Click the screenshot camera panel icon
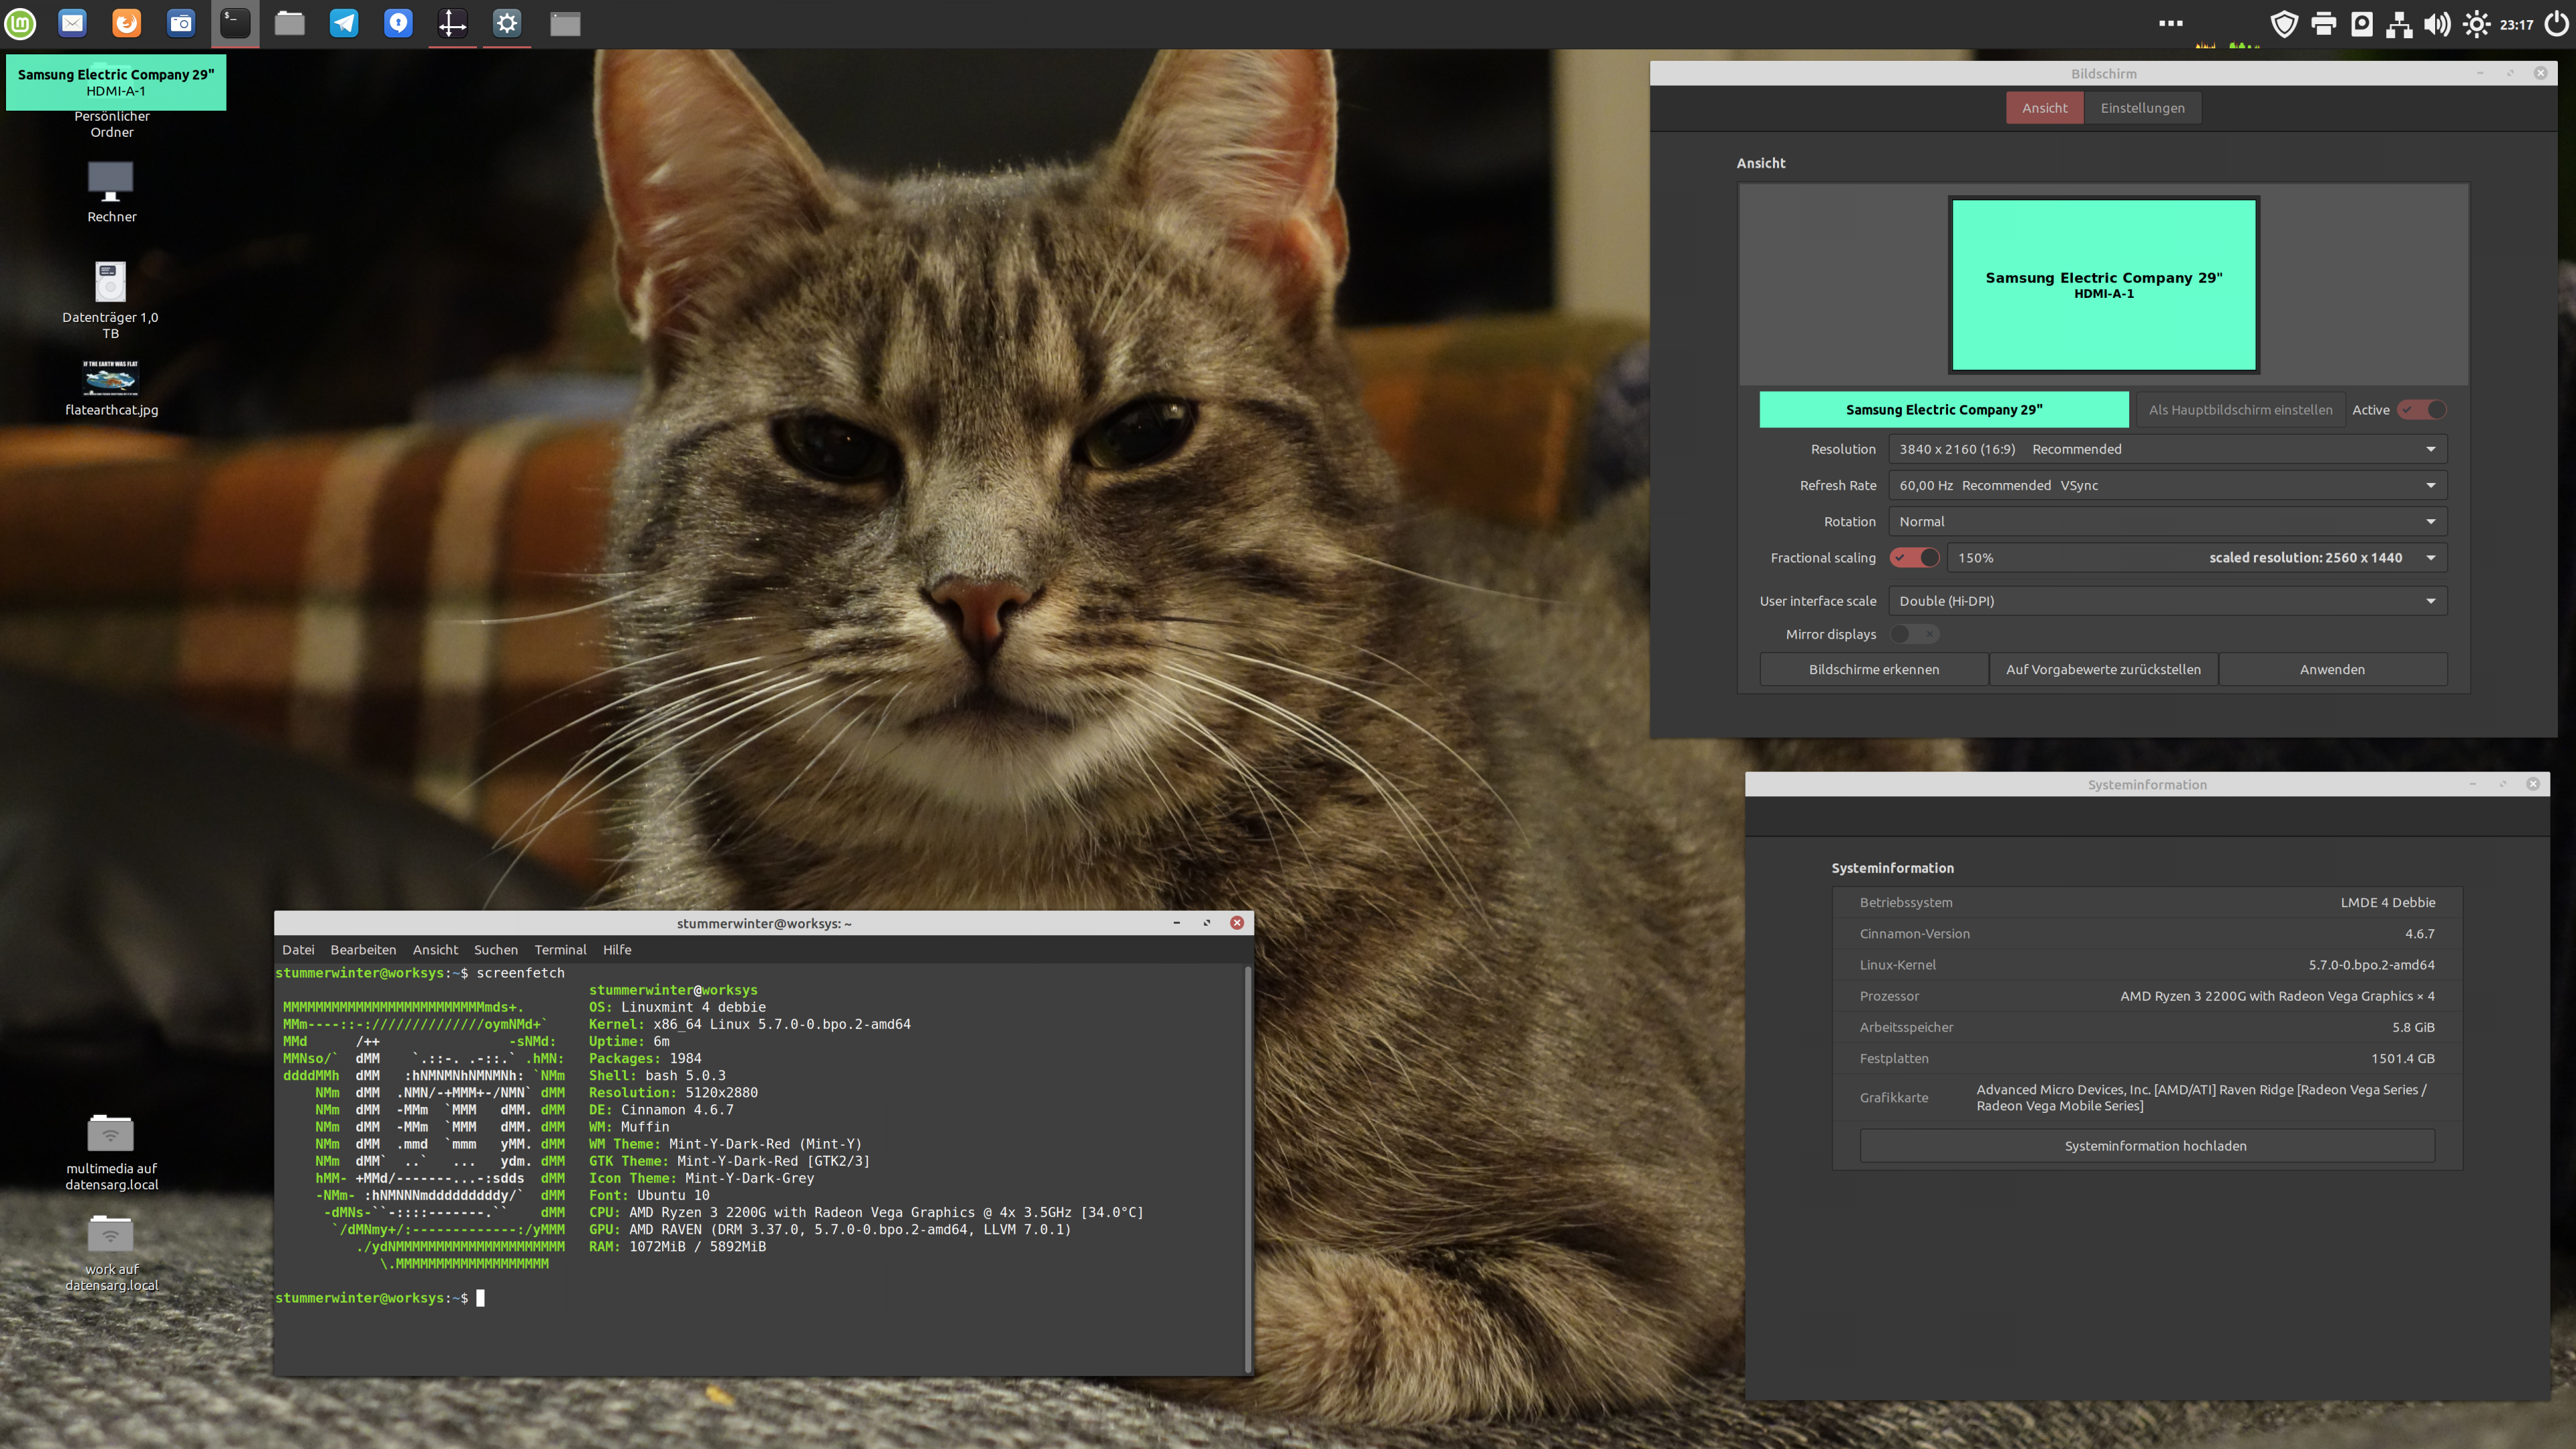Image resolution: width=2576 pixels, height=1449 pixels. click(x=181, y=23)
